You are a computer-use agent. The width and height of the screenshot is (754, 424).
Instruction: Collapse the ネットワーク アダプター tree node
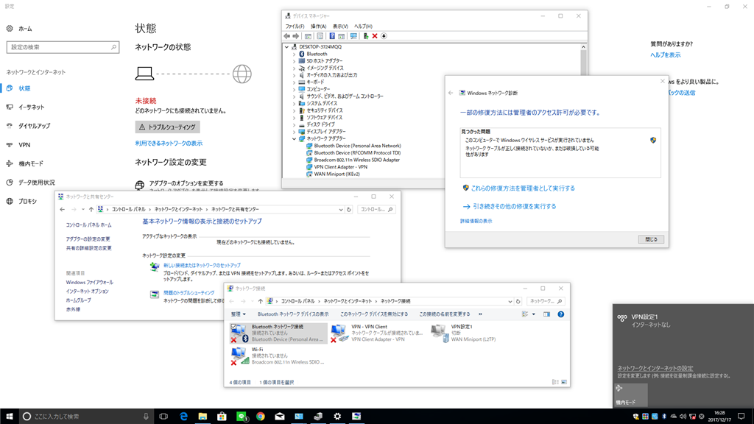click(295, 139)
